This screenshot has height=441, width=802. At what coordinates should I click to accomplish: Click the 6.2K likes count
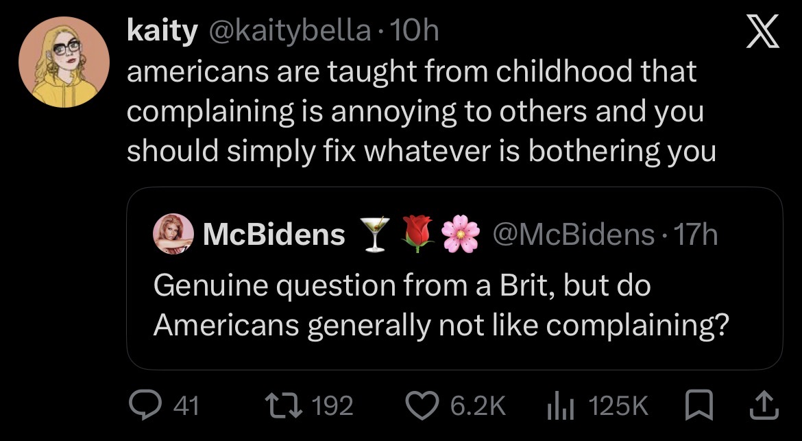pyautogui.click(x=478, y=406)
